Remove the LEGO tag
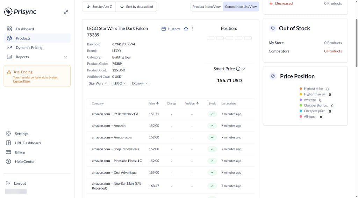358x198 pixels. pyautogui.click(x=124, y=83)
